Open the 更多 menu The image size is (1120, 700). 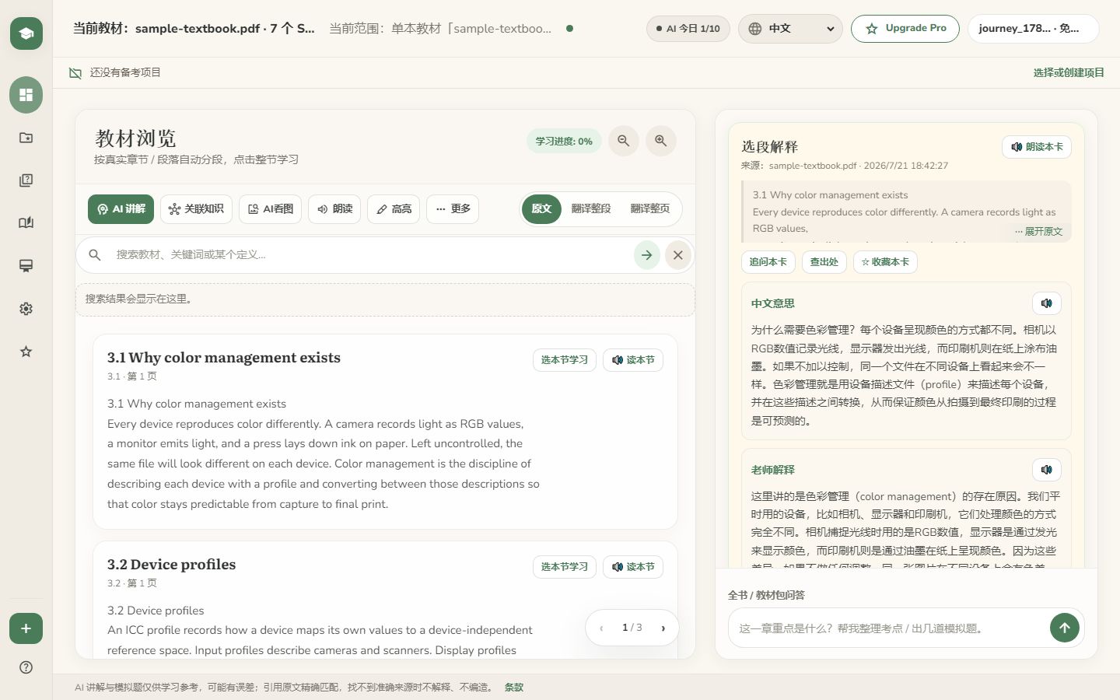(453, 209)
